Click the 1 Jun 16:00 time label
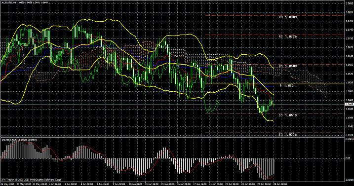Viewport: 354px width, 186px height. (x=55, y=184)
